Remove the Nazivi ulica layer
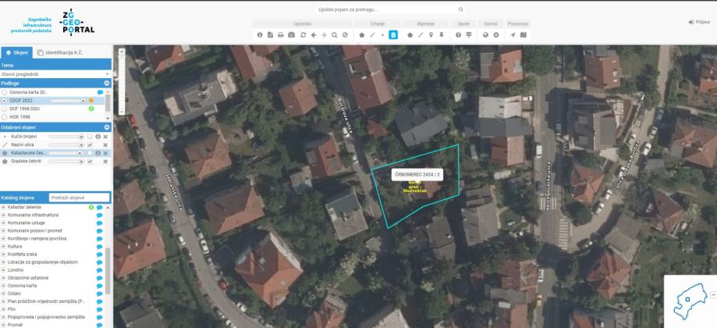 (x=105, y=145)
